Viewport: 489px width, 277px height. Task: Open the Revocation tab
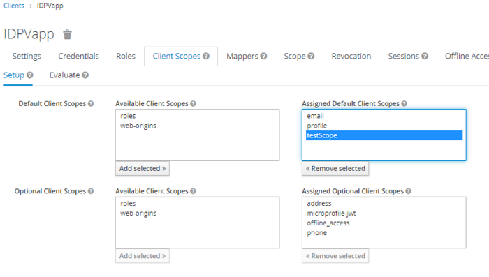point(351,56)
